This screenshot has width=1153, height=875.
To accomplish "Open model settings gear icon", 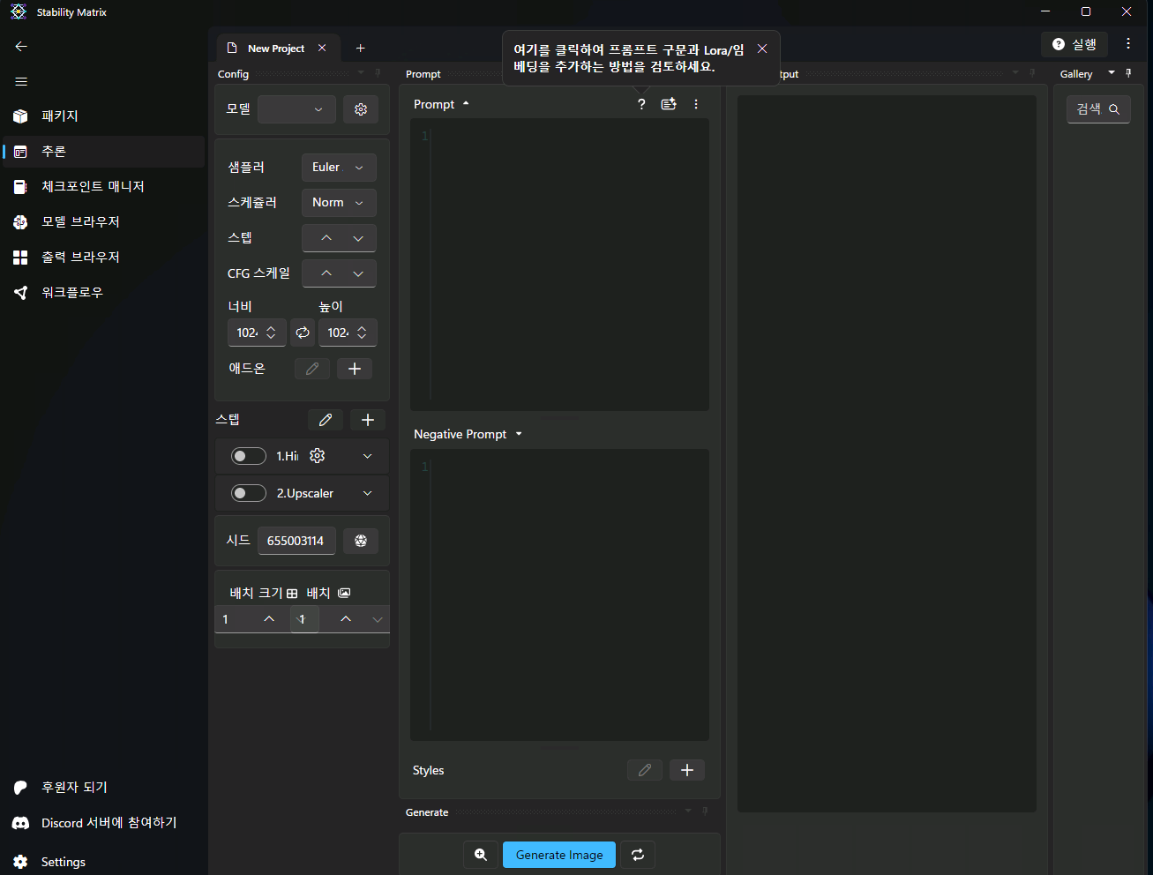I will (x=361, y=109).
